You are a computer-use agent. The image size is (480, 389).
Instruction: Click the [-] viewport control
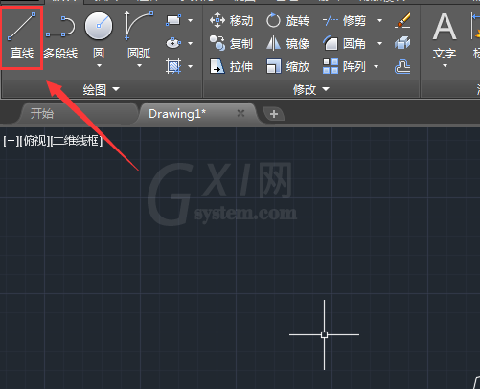tap(11, 141)
